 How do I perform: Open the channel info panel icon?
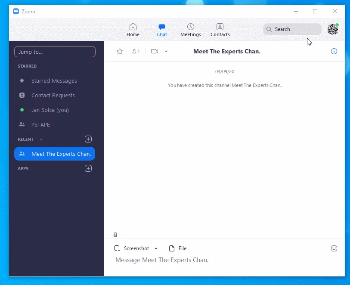click(x=334, y=51)
